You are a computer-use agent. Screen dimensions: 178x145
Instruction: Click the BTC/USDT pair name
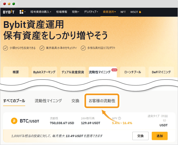coord(29,121)
